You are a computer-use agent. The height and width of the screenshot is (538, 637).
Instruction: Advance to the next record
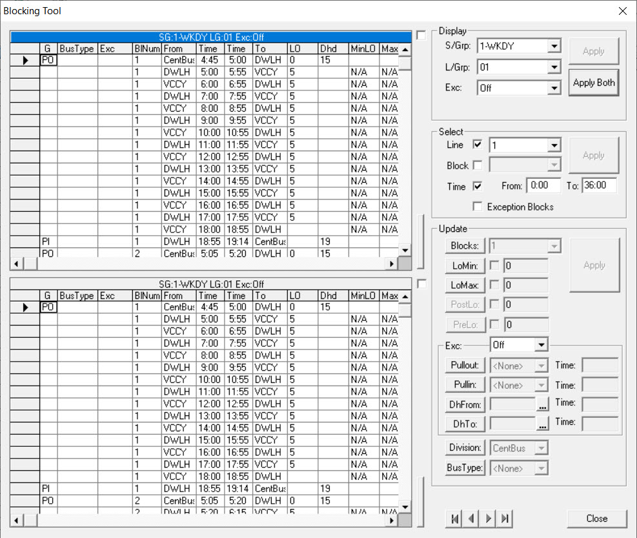point(488,519)
